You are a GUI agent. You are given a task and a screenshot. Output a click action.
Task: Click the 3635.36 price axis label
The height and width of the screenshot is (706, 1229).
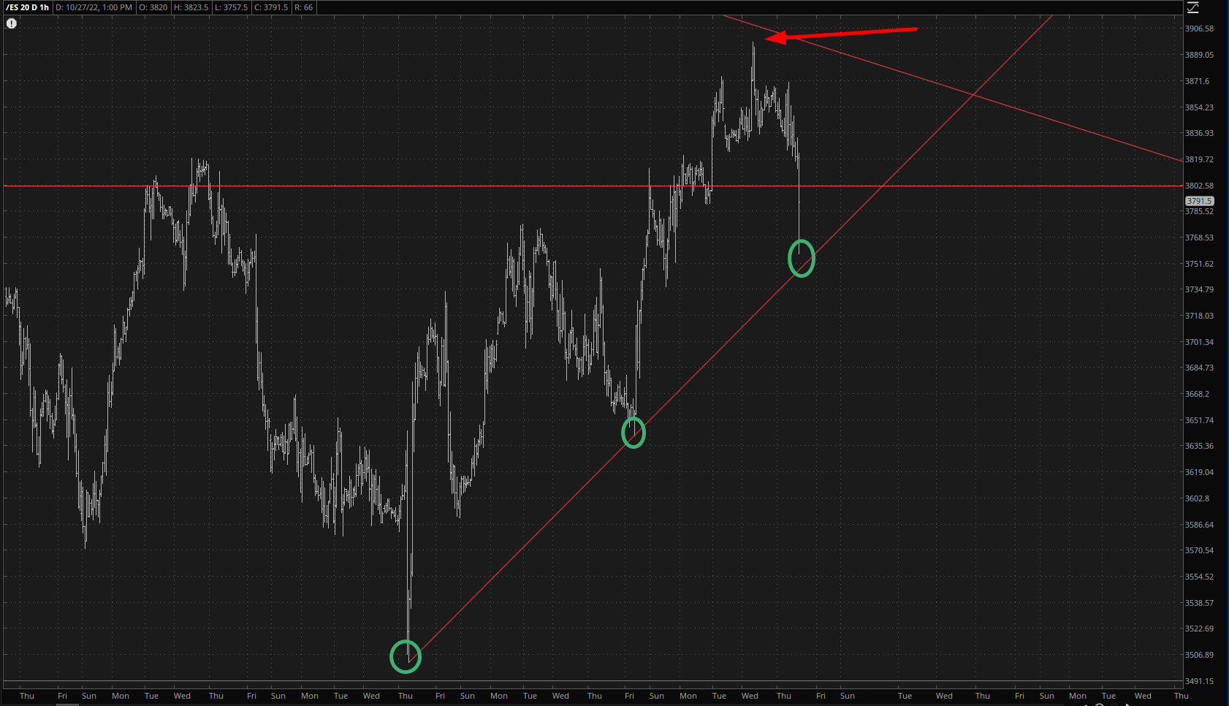pos(1199,446)
